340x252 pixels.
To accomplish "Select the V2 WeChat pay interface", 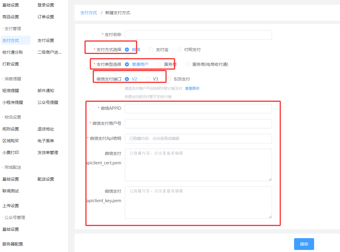I will [x=127, y=79].
